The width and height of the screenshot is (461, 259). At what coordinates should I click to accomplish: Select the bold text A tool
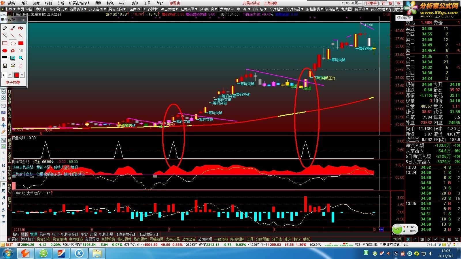(13, 51)
